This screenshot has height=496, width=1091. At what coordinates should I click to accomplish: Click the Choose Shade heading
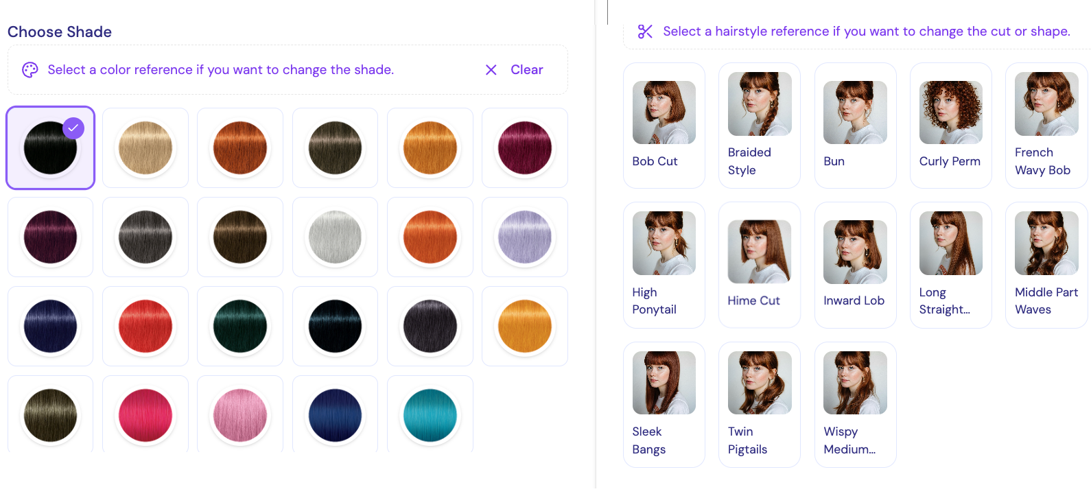coord(60,32)
